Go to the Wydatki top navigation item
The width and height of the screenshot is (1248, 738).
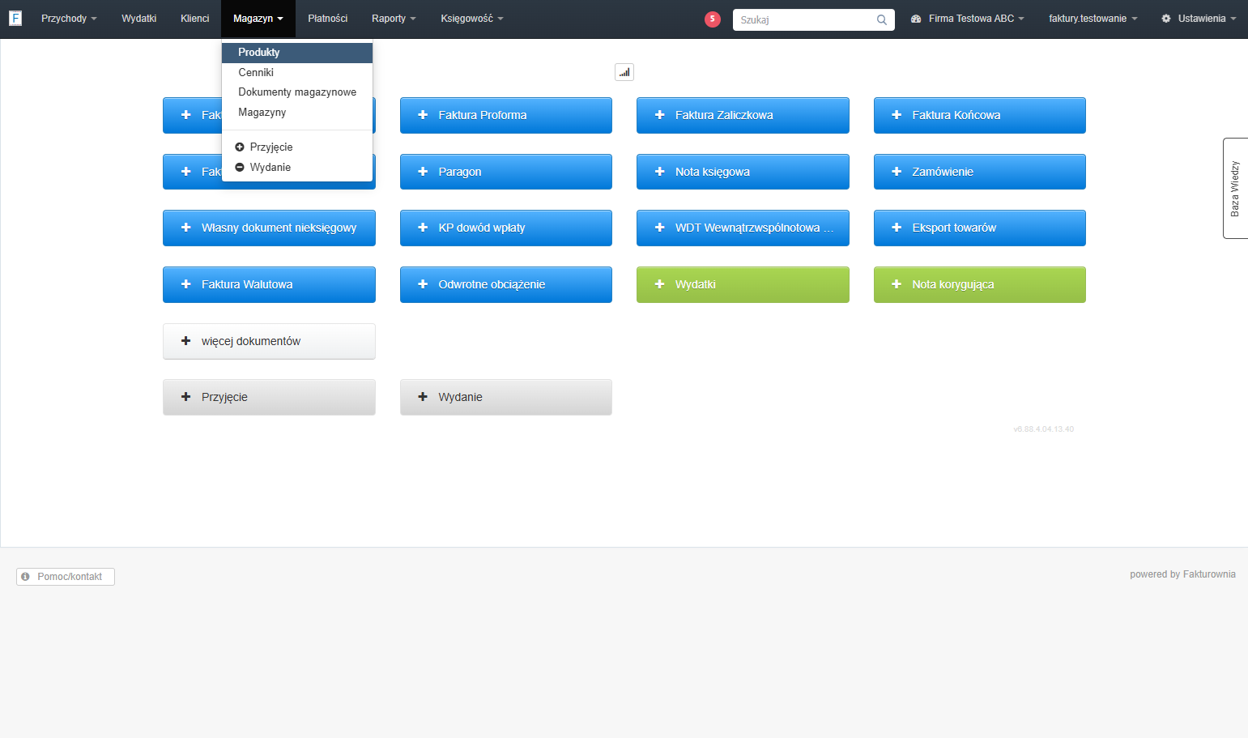click(x=139, y=19)
